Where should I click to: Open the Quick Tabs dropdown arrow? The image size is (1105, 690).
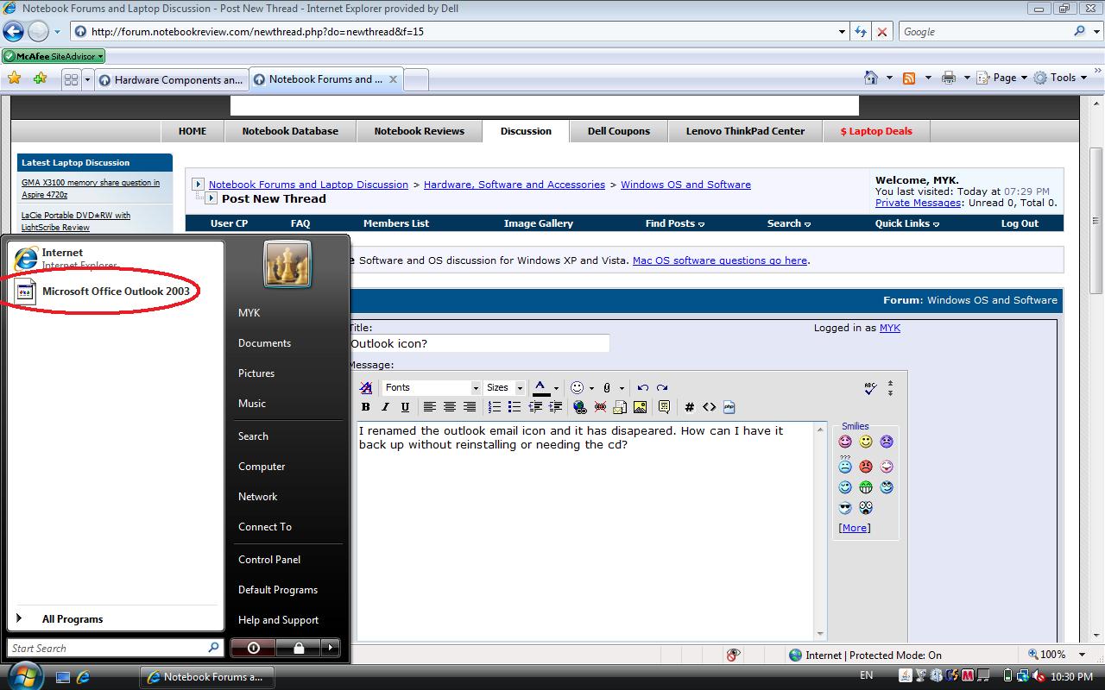pyautogui.click(x=86, y=79)
